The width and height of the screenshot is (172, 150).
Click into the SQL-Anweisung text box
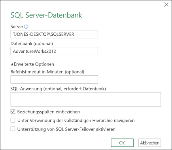86,99
